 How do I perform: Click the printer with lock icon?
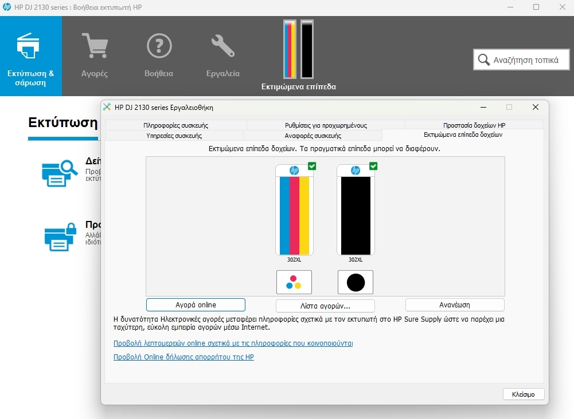click(60, 237)
